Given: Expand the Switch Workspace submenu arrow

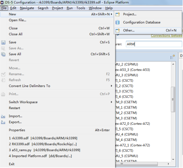Looking at the screenshot, I should click(111, 102).
